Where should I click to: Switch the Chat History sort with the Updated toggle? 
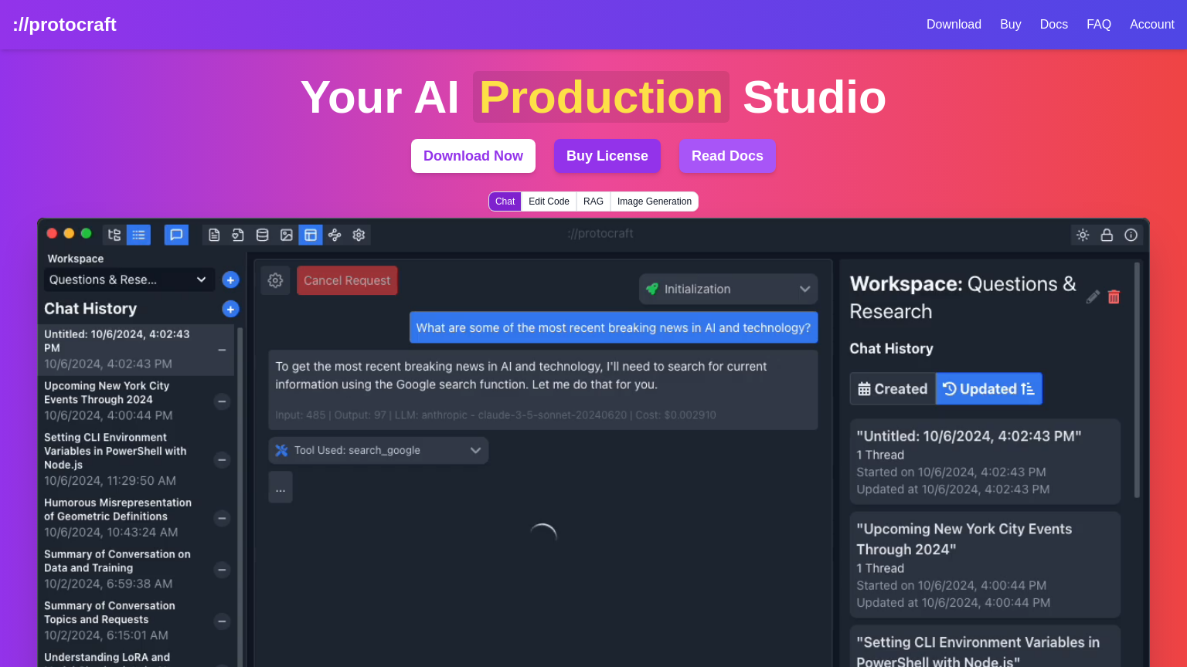tap(988, 388)
